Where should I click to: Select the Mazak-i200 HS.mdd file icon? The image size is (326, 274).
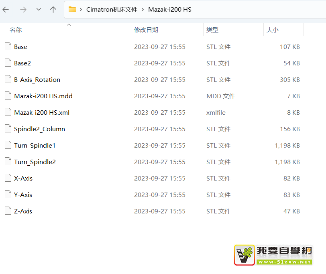tap(8, 96)
